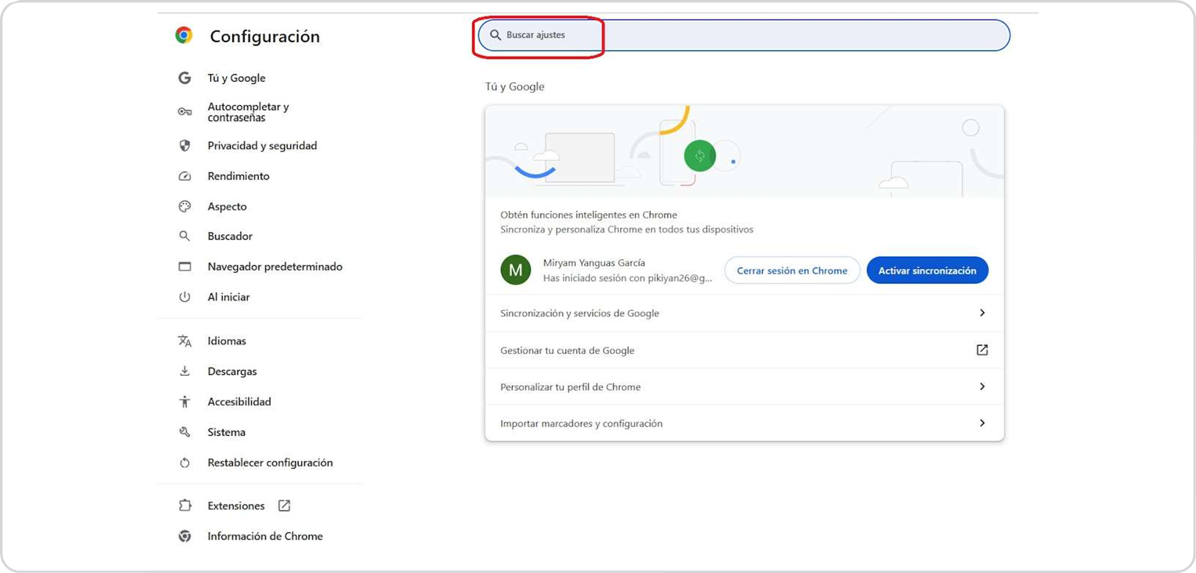Open Gestionar tu cuenta de Google row
1196x573 pixels.
click(x=744, y=350)
